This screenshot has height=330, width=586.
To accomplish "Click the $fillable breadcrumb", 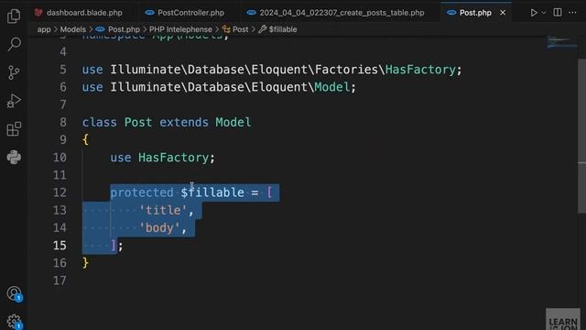I will (x=283, y=29).
